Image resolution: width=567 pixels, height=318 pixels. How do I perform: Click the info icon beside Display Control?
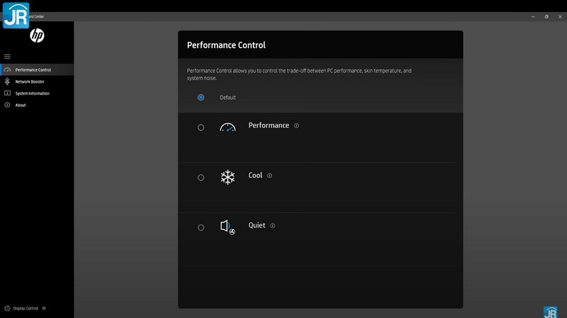[x=44, y=308]
